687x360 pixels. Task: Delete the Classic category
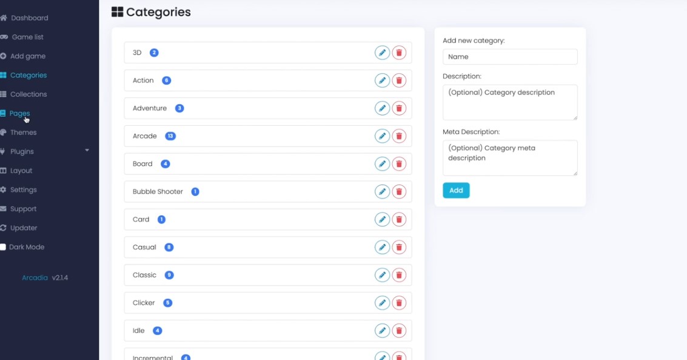[399, 275]
